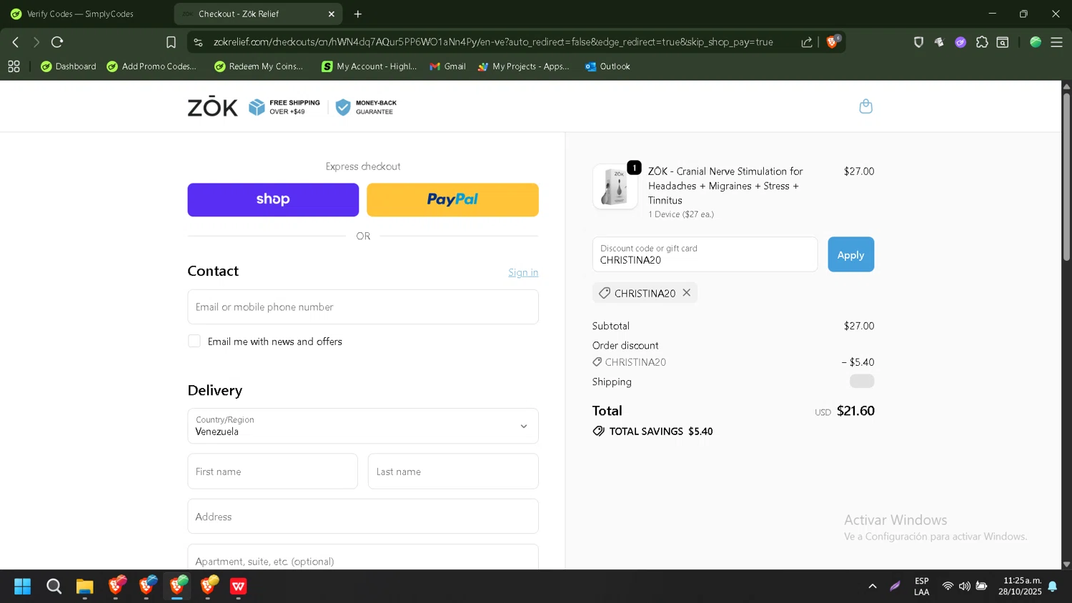
Task: Click the share page icon in address bar
Action: (807, 42)
